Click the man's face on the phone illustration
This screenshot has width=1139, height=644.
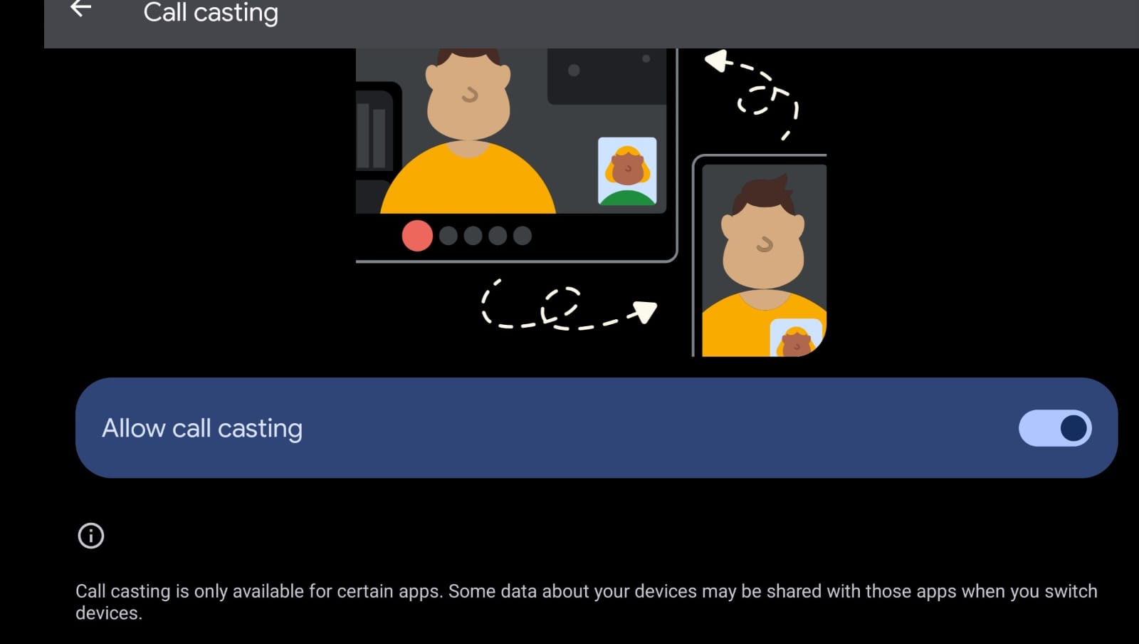point(763,249)
